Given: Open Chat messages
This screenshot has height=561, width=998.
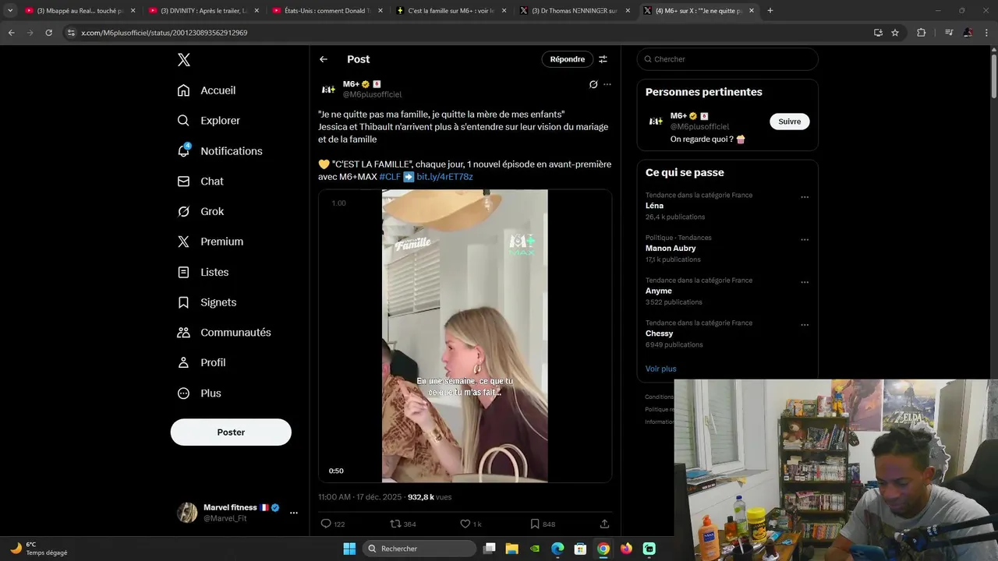Looking at the screenshot, I should point(200,182).
